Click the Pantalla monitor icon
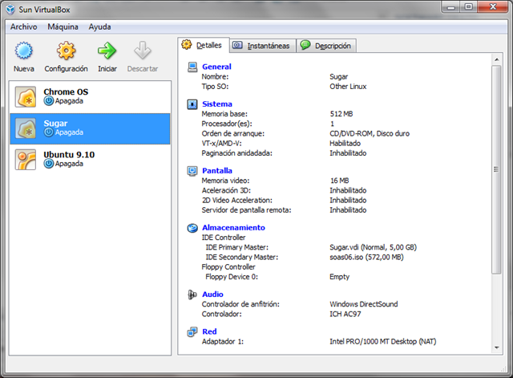The width and height of the screenshot is (513, 378). (192, 171)
